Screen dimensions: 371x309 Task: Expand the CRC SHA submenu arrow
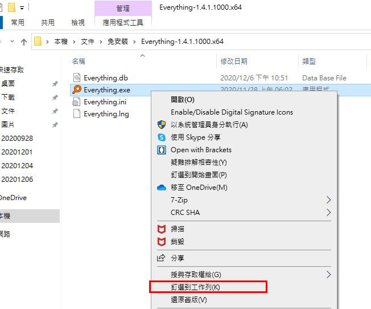[328, 212]
